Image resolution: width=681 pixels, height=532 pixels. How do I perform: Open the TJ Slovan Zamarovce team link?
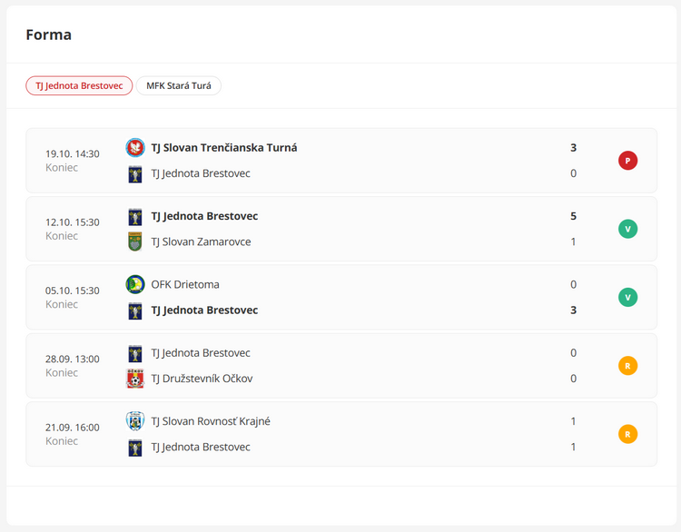click(x=201, y=241)
